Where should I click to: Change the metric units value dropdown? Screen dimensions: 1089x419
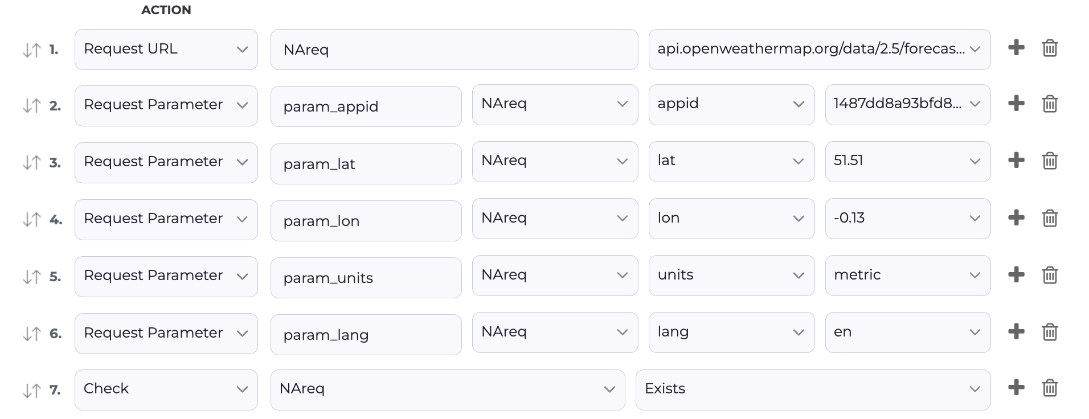pos(907,276)
